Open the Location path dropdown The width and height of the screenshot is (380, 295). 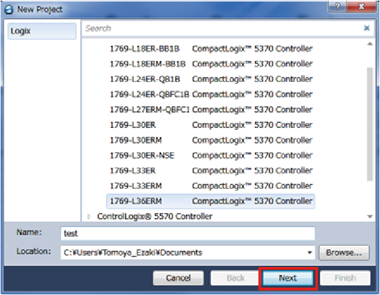coord(310,253)
